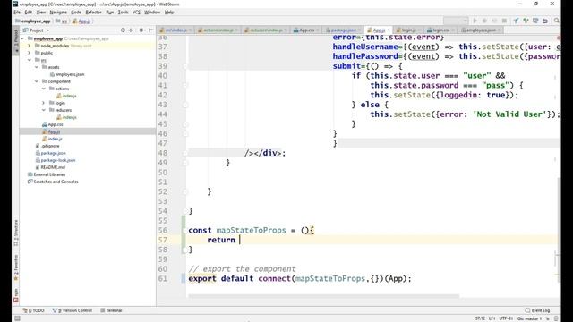Toggle code fold marker at line 58
The height and width of the screenshot is (322, 573).
point(185,250)
